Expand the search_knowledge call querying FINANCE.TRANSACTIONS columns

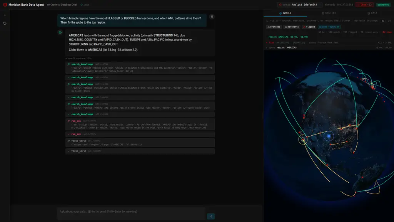(x=140, y=106)
